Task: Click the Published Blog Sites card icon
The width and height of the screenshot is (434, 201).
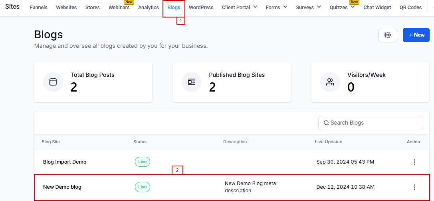Action: [192, 82]
